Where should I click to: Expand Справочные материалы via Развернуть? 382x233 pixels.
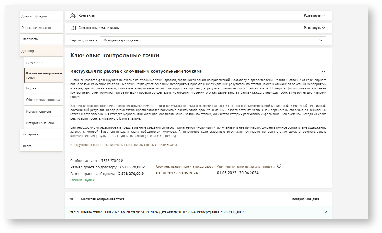(x=314, y=28)
